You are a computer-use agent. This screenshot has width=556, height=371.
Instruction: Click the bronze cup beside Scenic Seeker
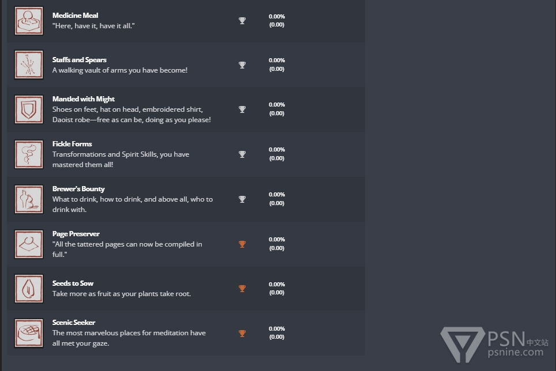242,333
